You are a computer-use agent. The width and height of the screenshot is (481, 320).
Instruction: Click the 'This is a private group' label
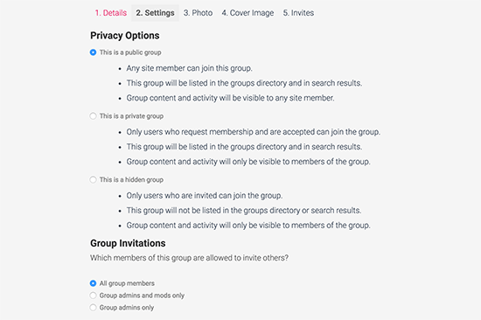click(131, 116)
